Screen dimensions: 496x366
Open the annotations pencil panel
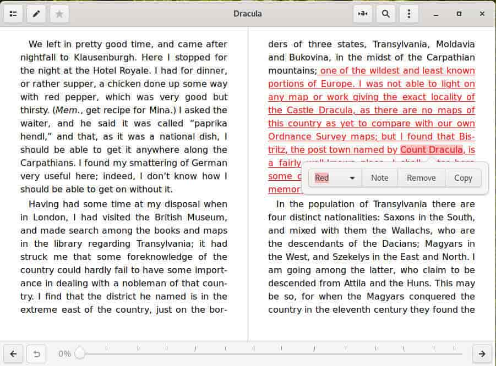36,14
